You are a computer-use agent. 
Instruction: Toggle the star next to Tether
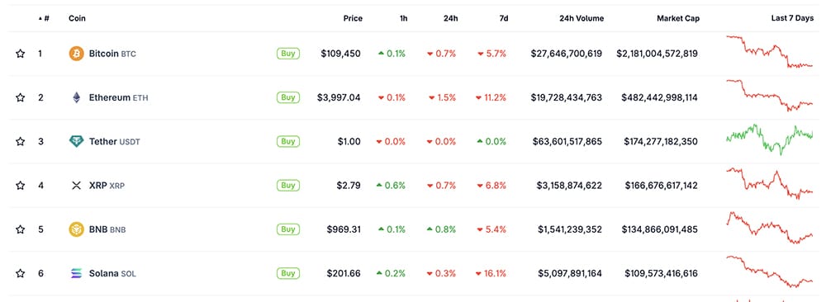[x=20, y=142]
